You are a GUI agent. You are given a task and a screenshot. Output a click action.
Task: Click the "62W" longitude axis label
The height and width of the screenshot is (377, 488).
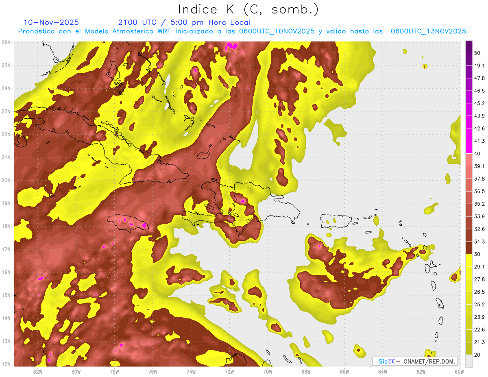click(x=421, y=371)
